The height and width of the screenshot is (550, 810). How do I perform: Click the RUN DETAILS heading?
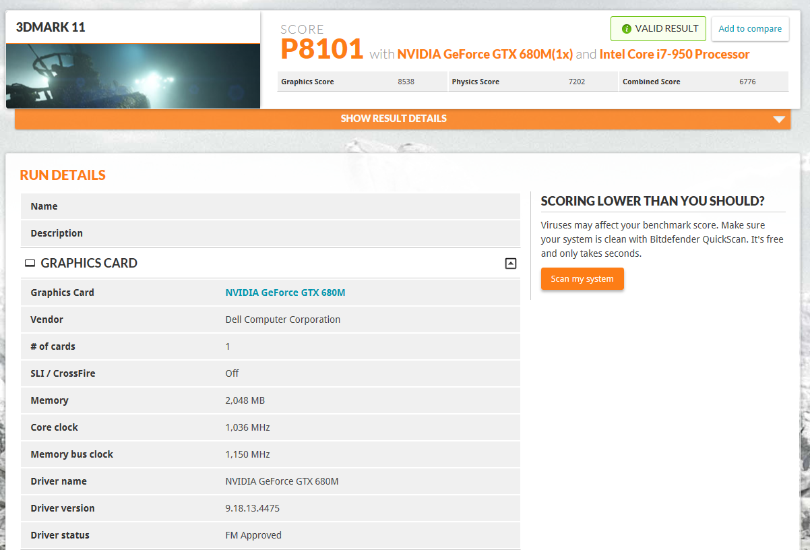click(x=63, y=175)
